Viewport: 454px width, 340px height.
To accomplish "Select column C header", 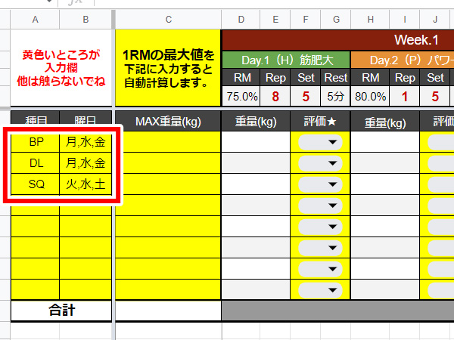I will [167, 17].
